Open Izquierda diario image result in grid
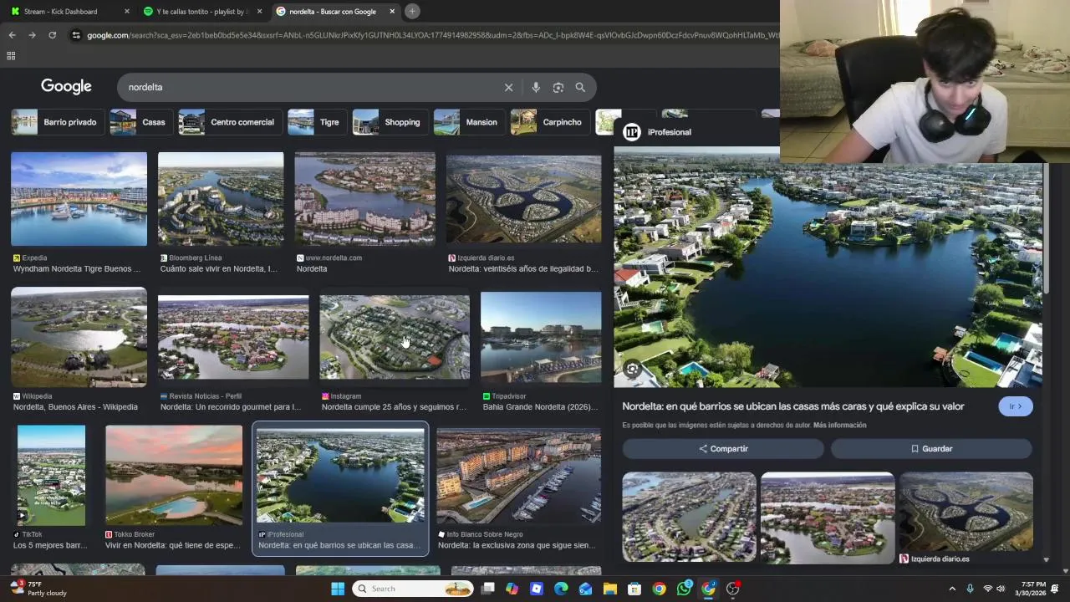 (523, 199)
